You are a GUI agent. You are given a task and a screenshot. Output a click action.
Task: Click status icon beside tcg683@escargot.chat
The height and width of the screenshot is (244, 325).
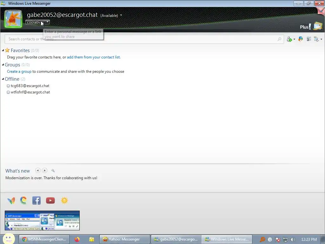[x=8, y=86]
